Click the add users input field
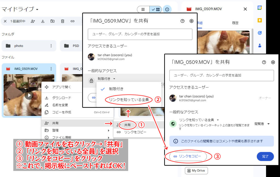The image size is (280, 177). point(221,75)
